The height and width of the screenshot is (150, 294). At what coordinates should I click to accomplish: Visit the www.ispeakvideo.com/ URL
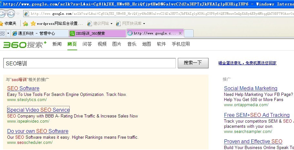(x=28, y=121)
